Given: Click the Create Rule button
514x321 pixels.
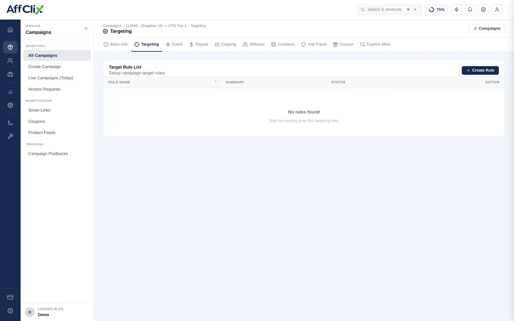Looking at the screenshot, I should [480, 70].
